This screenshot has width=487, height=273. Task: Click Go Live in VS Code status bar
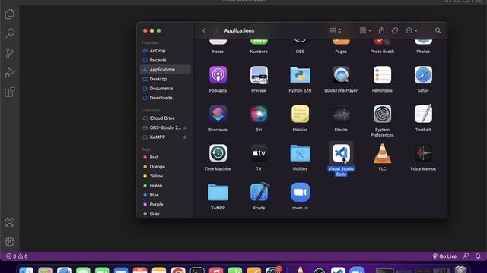click(x=444, y=256)
